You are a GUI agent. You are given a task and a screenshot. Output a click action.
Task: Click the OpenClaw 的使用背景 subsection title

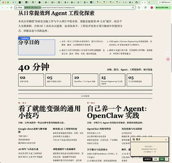(99, 129)
